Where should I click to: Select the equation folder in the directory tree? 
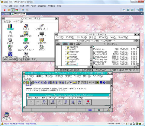click(x=72, y=47)
